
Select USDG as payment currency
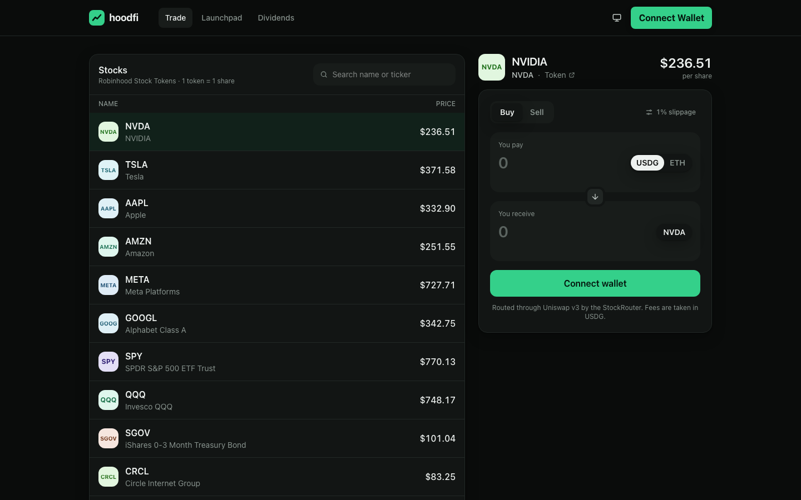click(647, 163)
